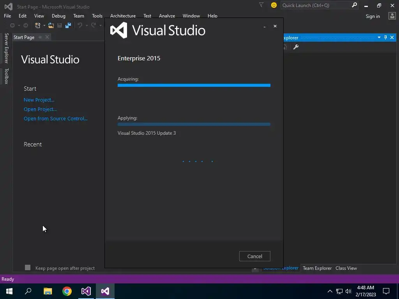Click the Save toolbar icon

pos(60,25)
